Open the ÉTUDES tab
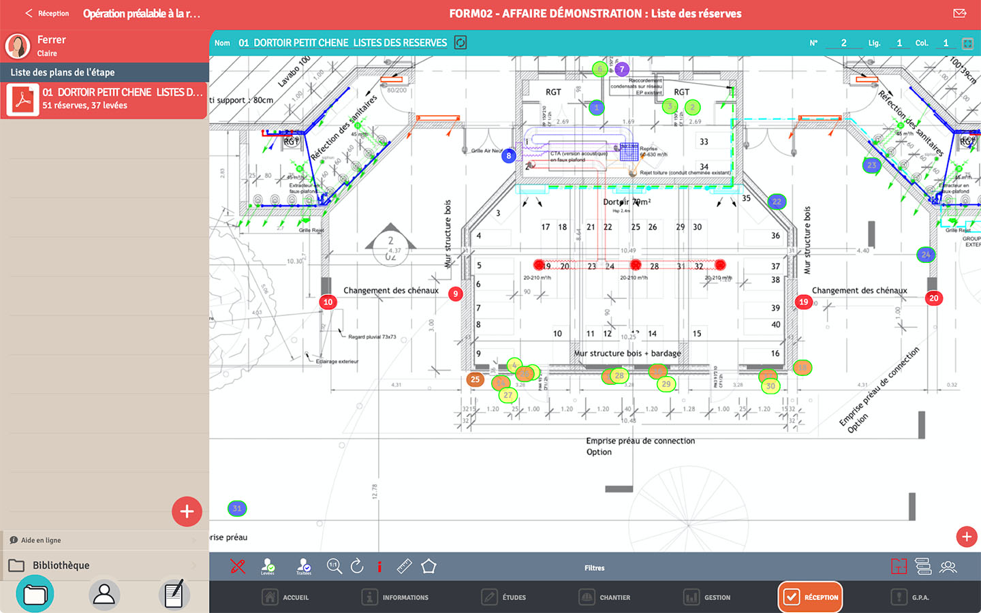 click(x=503, y=597)
